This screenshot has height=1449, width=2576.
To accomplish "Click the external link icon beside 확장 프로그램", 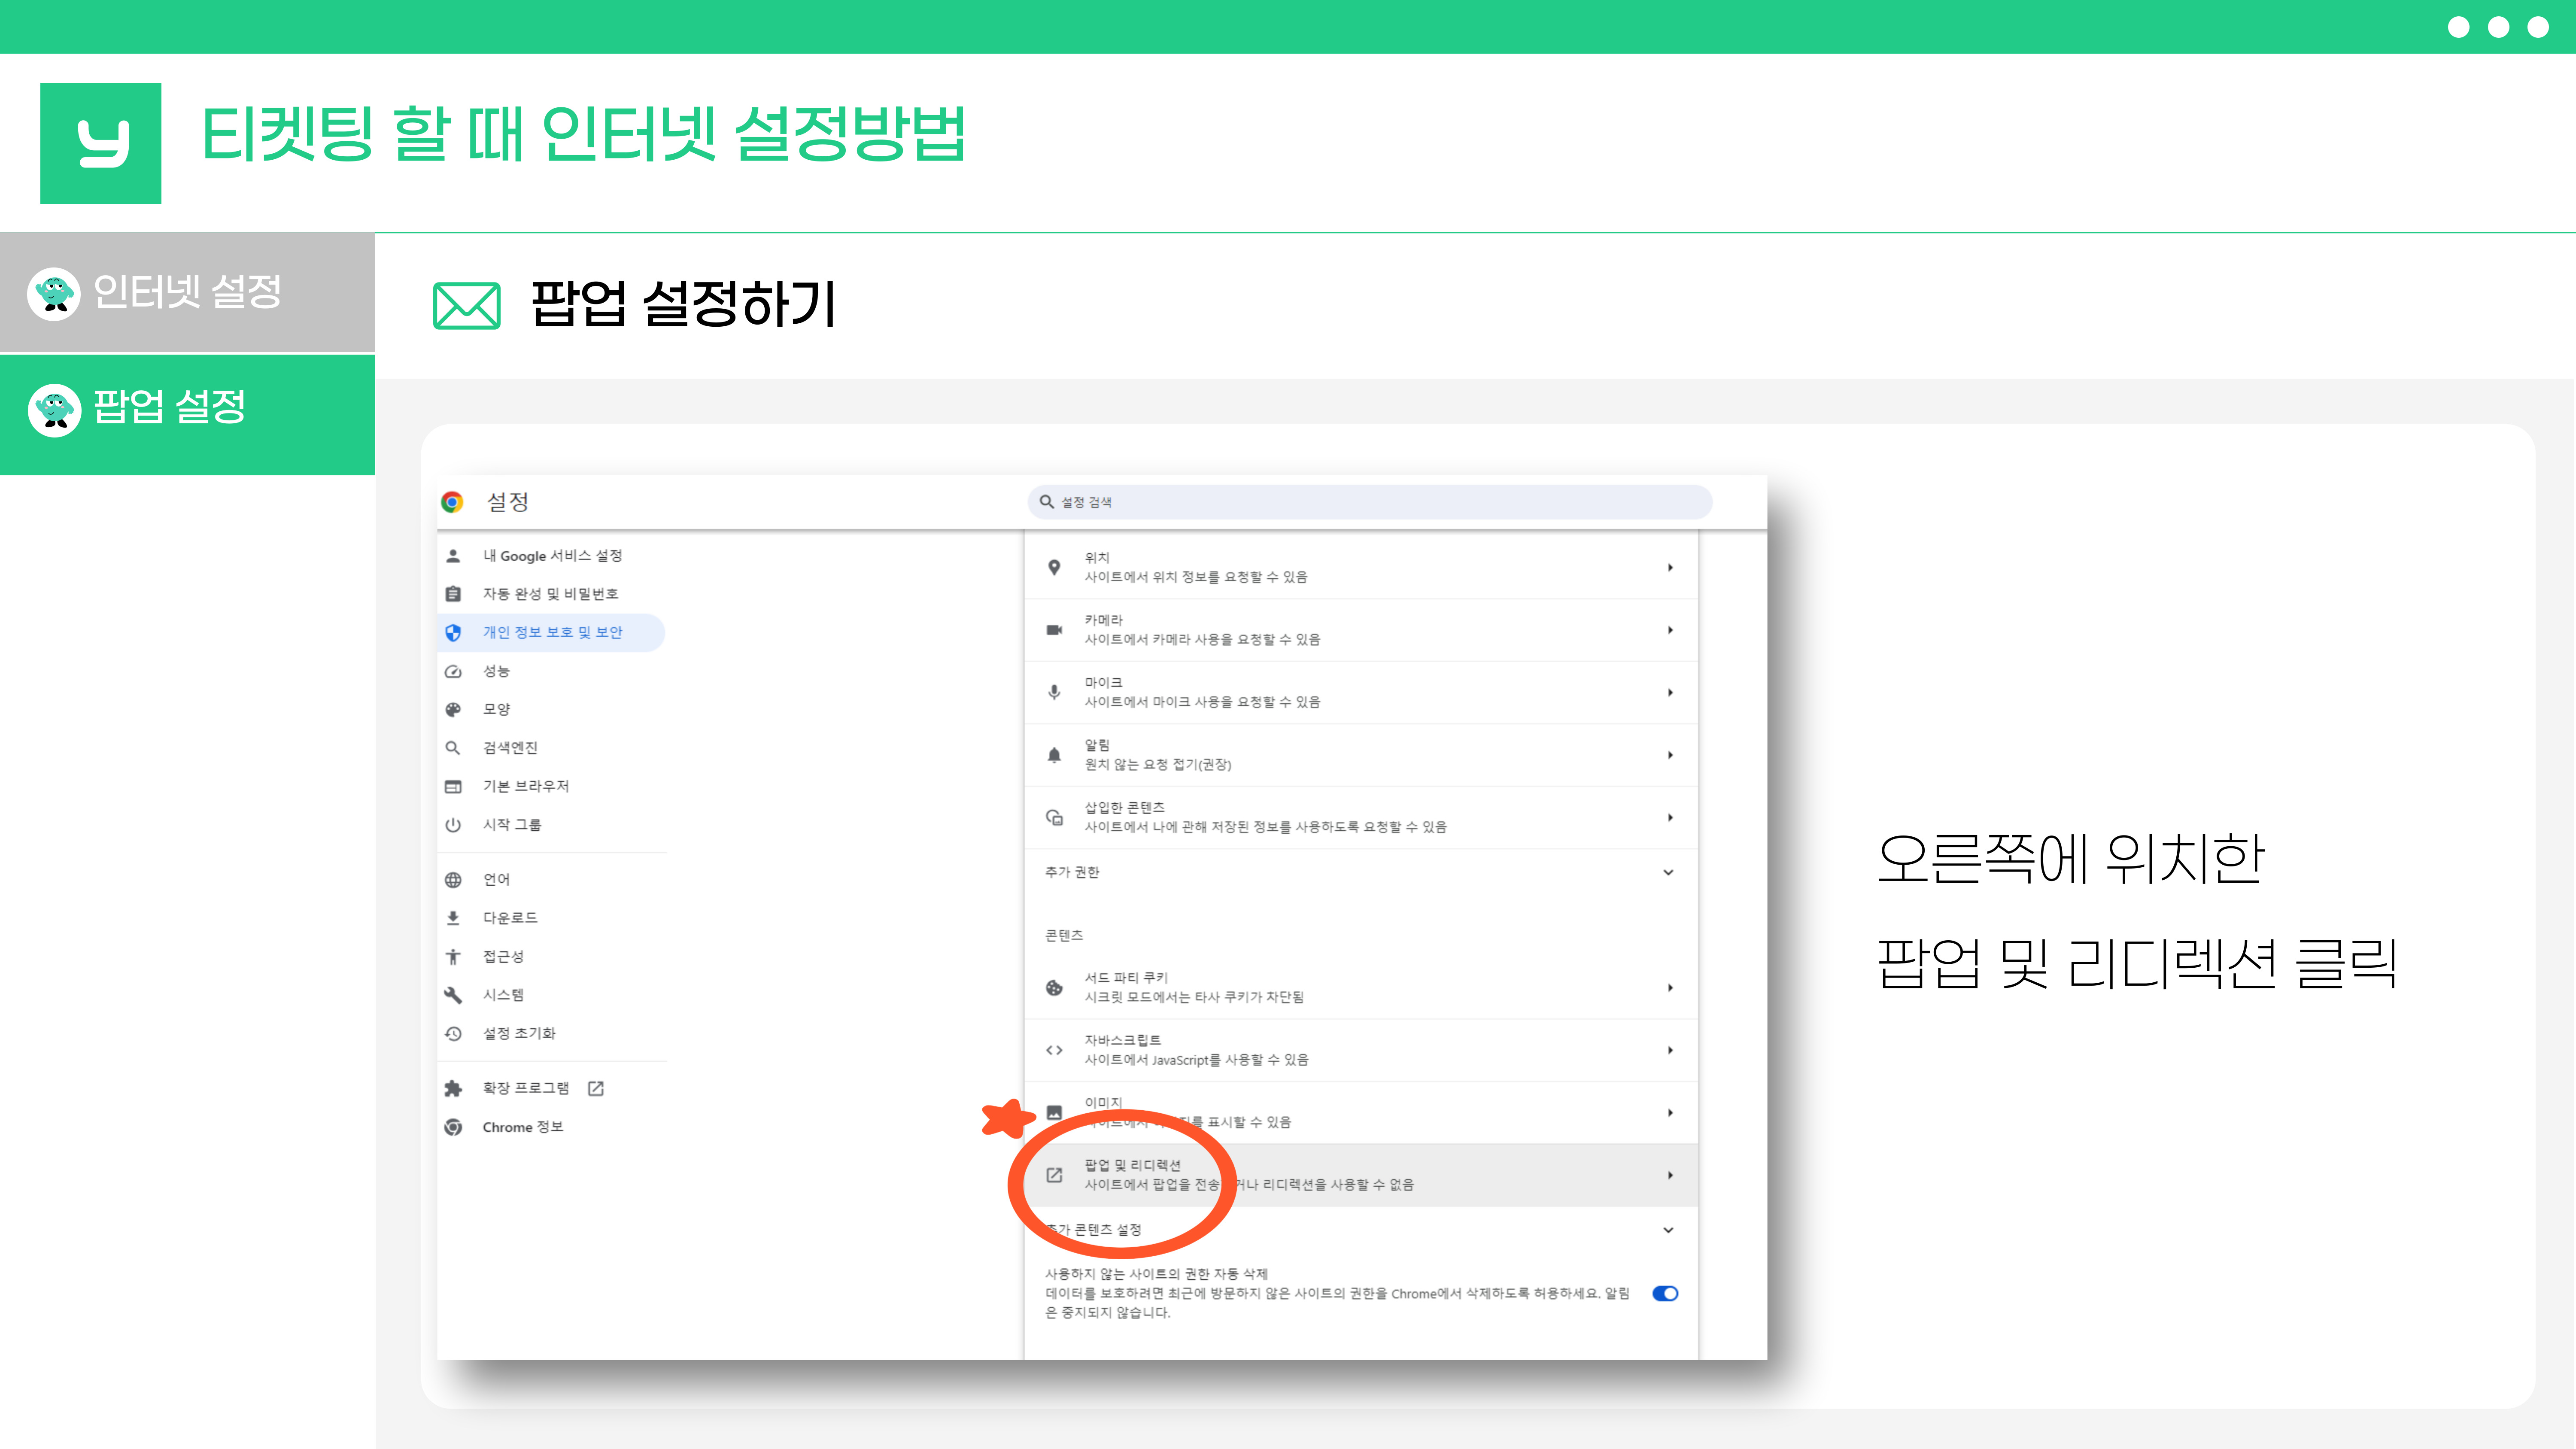I will (596, 1088).
